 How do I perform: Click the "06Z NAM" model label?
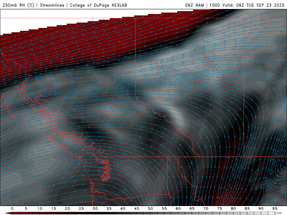pyautogui.click(x=194, y=5)
